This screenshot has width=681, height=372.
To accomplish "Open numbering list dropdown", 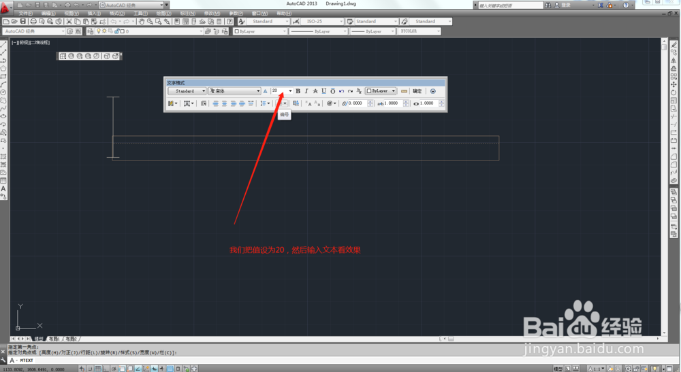I will [x=283, y=103].
